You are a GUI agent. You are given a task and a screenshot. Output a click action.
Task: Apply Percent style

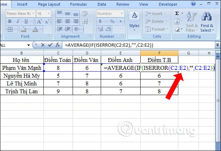tap(112, 21)
